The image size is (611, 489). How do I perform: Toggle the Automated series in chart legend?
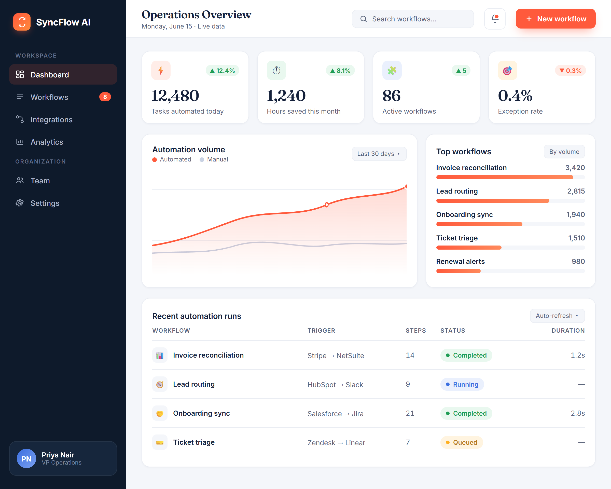(172, 159)
